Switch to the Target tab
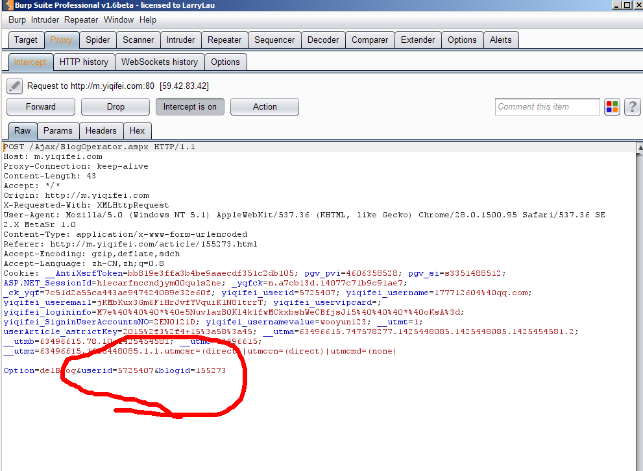Viewport: 643px width, 471px height. pos(26,40)
